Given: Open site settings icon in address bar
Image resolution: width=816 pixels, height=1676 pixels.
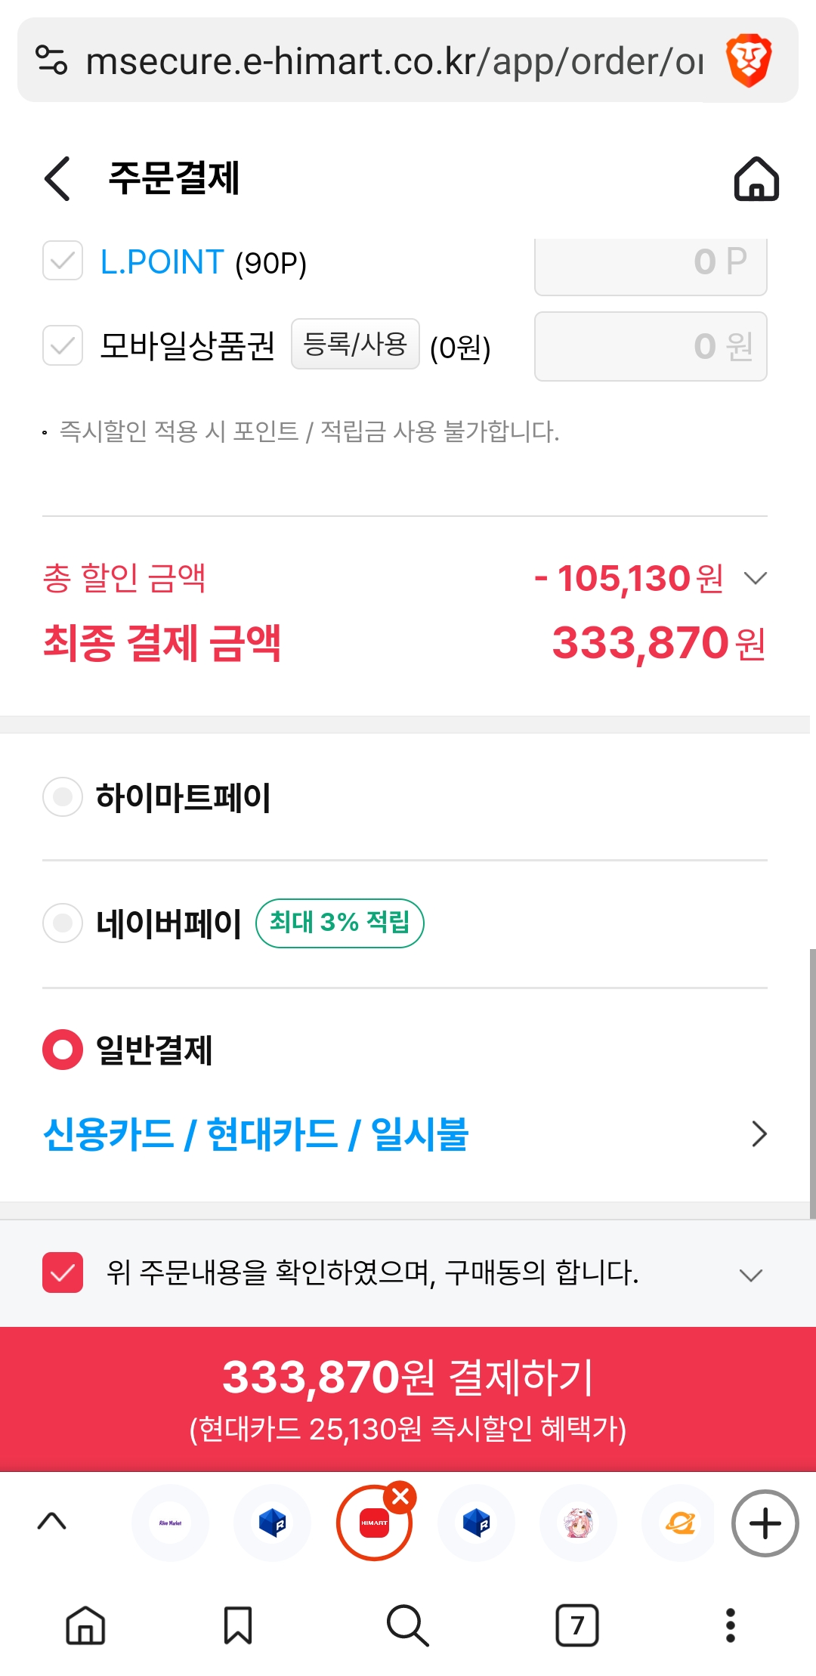Looking at the screenshot, I should 51,60.
